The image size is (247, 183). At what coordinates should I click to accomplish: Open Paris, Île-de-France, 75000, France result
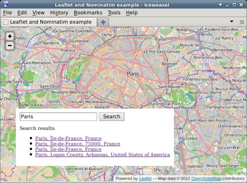coord(77,144)
